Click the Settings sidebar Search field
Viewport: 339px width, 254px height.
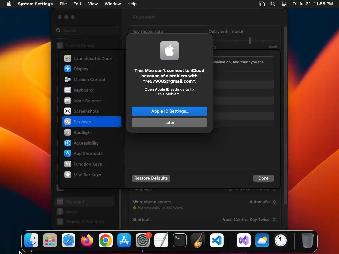click(x=87, y=30)
